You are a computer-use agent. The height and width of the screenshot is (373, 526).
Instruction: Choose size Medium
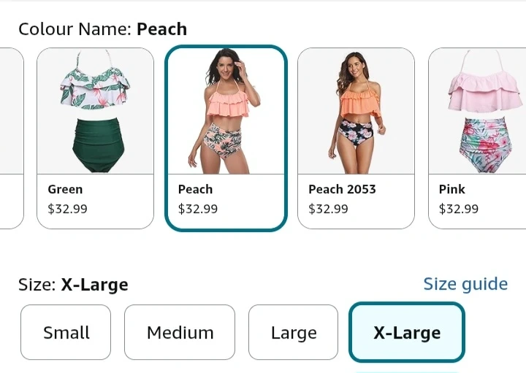(x=180, y=332)
